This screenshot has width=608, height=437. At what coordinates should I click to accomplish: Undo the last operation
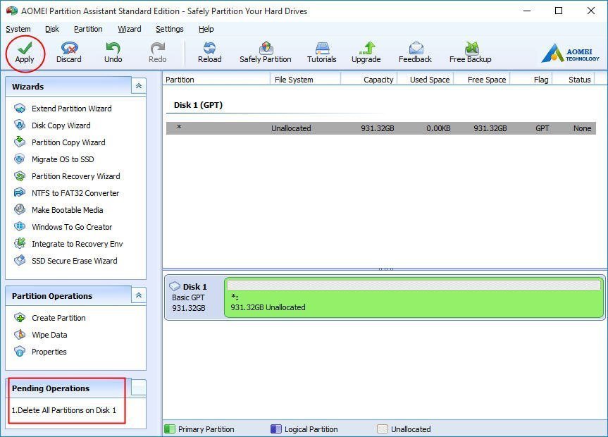click(x=113, y=53)
